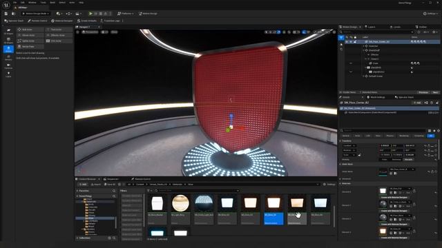This screenshot has height=248, width=442.
Task: Open the Perspective viewport dropdown
Action: 90,32
